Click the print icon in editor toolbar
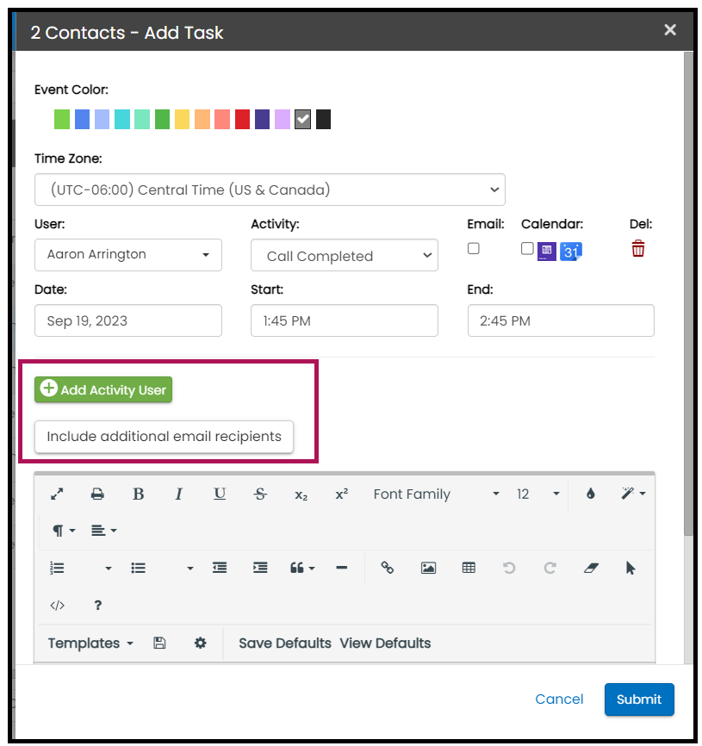702x746 pixels. [97, 494]
